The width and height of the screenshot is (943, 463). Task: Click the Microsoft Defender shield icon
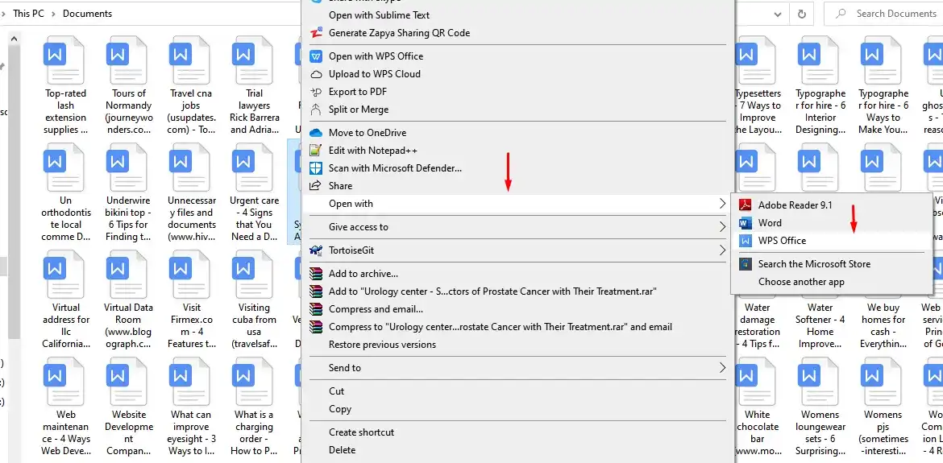coord(316,168)
